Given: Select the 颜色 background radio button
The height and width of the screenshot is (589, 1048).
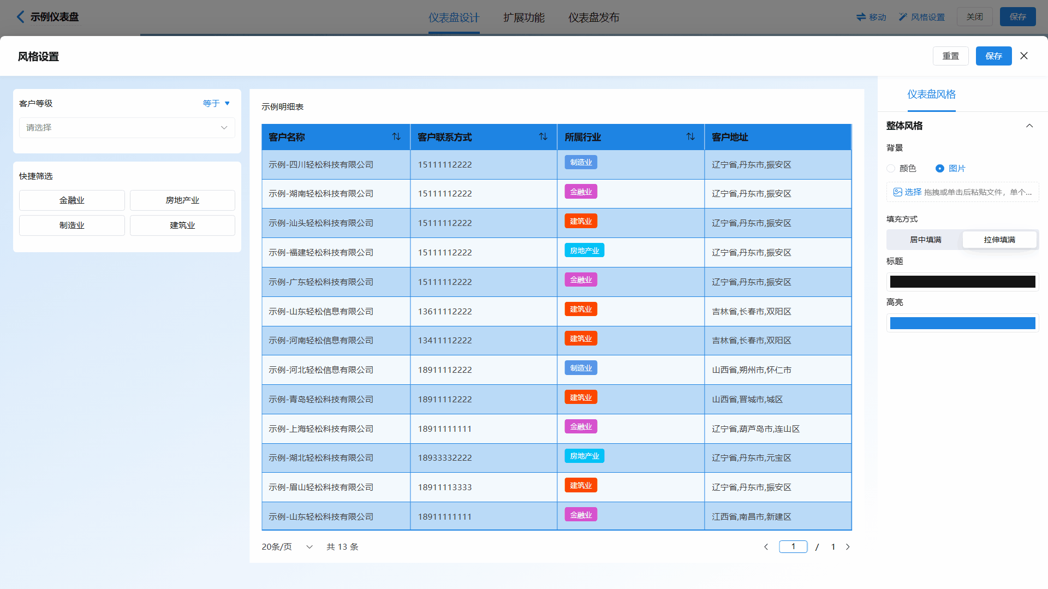Looking at the screenshot, I should (891, 169).
